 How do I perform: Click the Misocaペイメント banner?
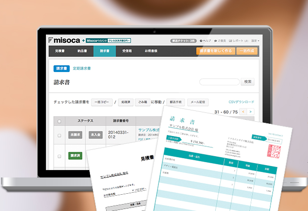click(109, 39)
